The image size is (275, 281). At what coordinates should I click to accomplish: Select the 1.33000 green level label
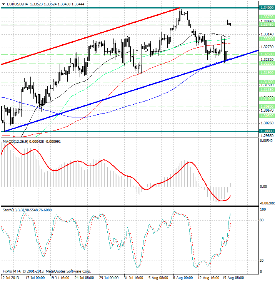pyautogui.click(x=267, y=39)
